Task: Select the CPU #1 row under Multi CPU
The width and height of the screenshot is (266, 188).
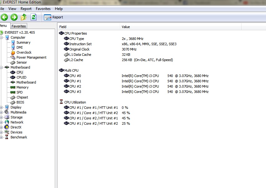Action: 136,81
